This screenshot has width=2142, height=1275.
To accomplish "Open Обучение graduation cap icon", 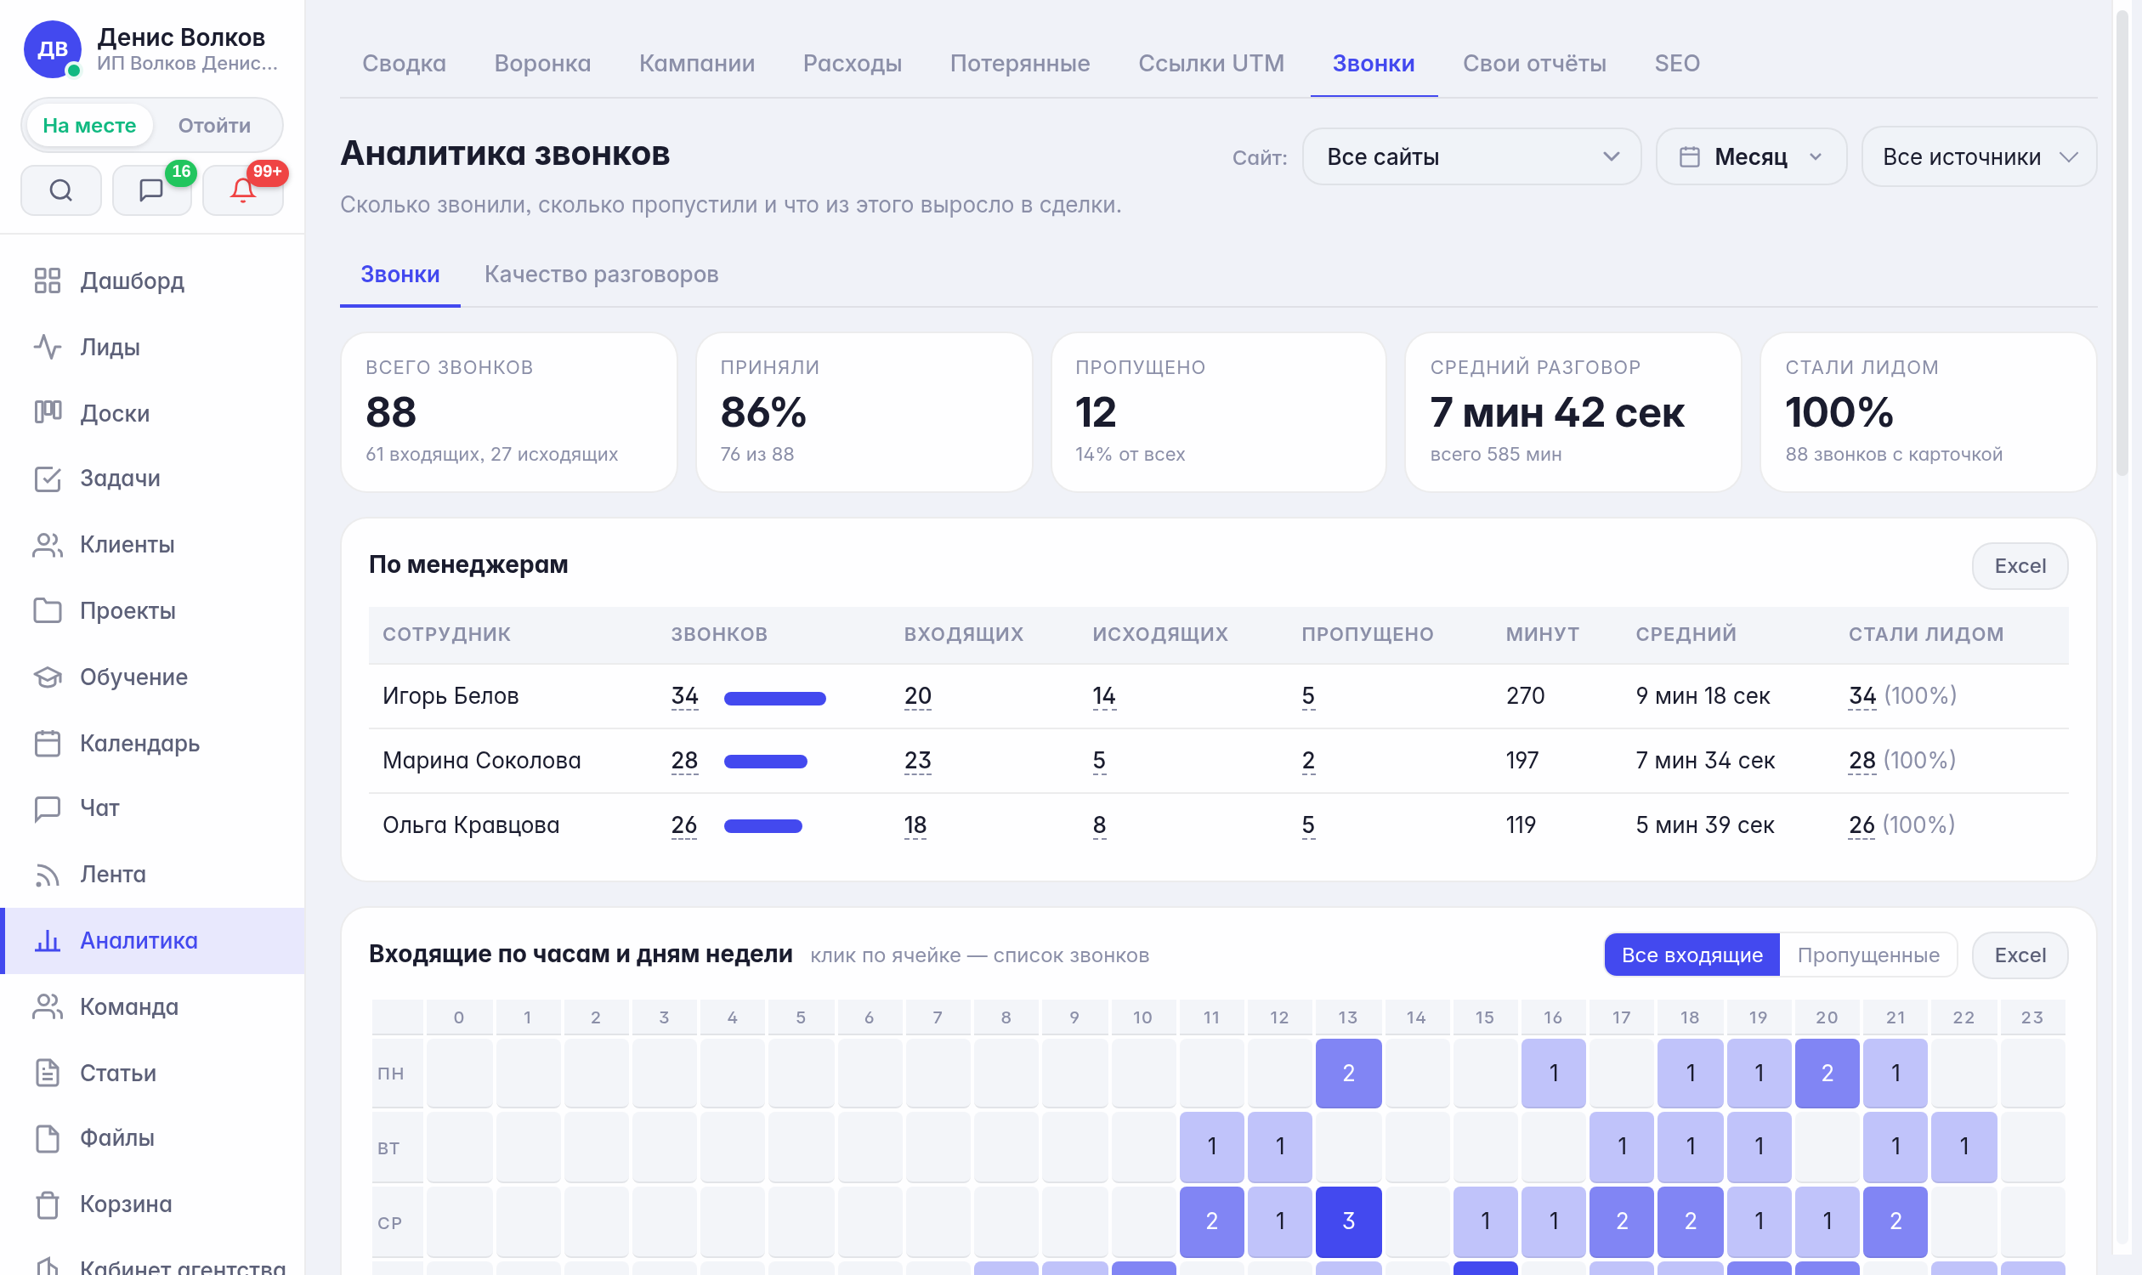I will pyautogui.click(x=48, y=677).
